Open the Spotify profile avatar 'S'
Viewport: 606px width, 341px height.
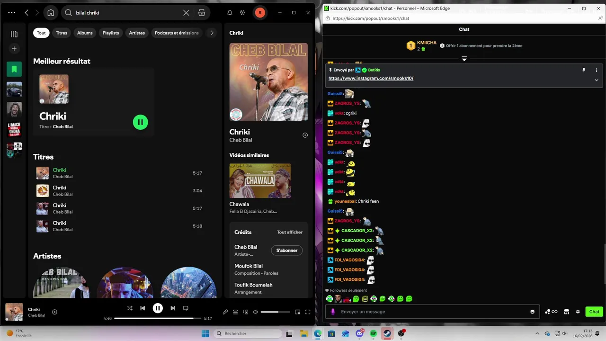[x=260, y=13]
